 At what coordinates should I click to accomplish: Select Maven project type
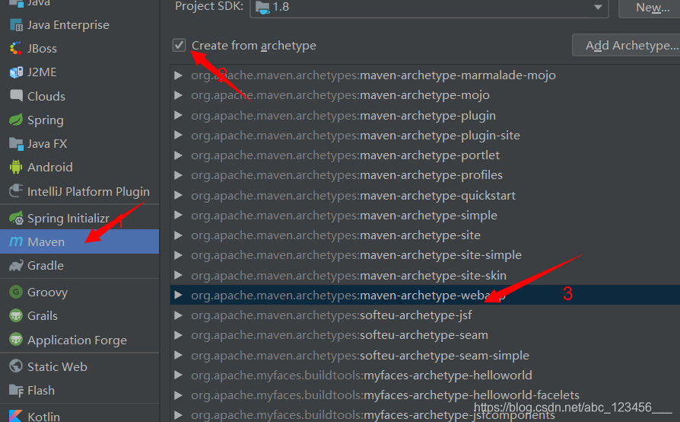(79, 241)
